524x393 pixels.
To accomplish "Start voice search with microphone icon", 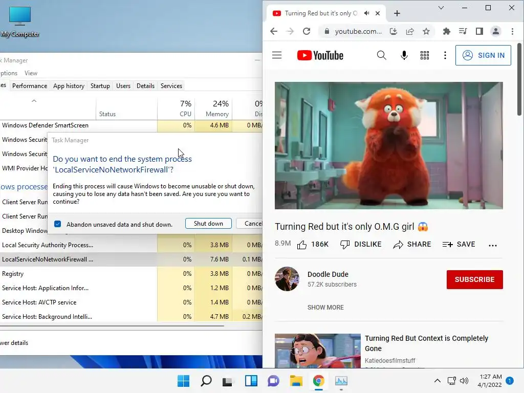I will click(404, 55).
